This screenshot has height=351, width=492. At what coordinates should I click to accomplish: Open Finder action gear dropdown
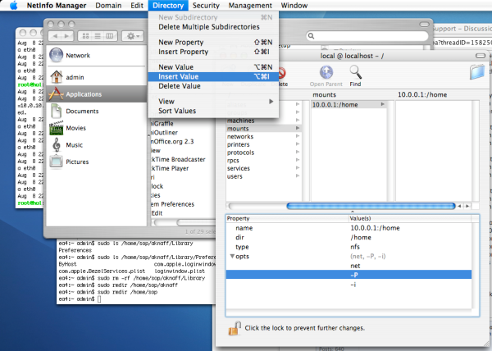coord(133,36)
